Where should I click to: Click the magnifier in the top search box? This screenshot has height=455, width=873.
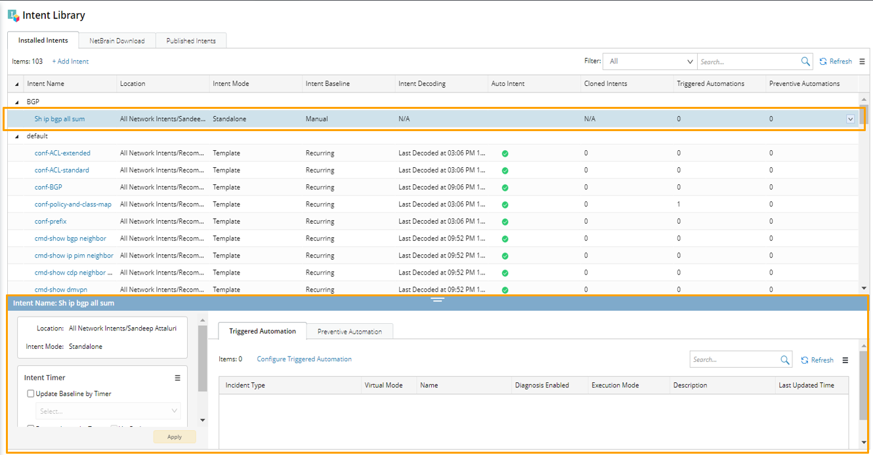[x=805, y=62]
